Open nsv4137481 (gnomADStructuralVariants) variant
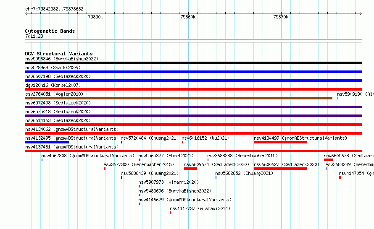Viewport: 374px width, 229px height. 193,151
